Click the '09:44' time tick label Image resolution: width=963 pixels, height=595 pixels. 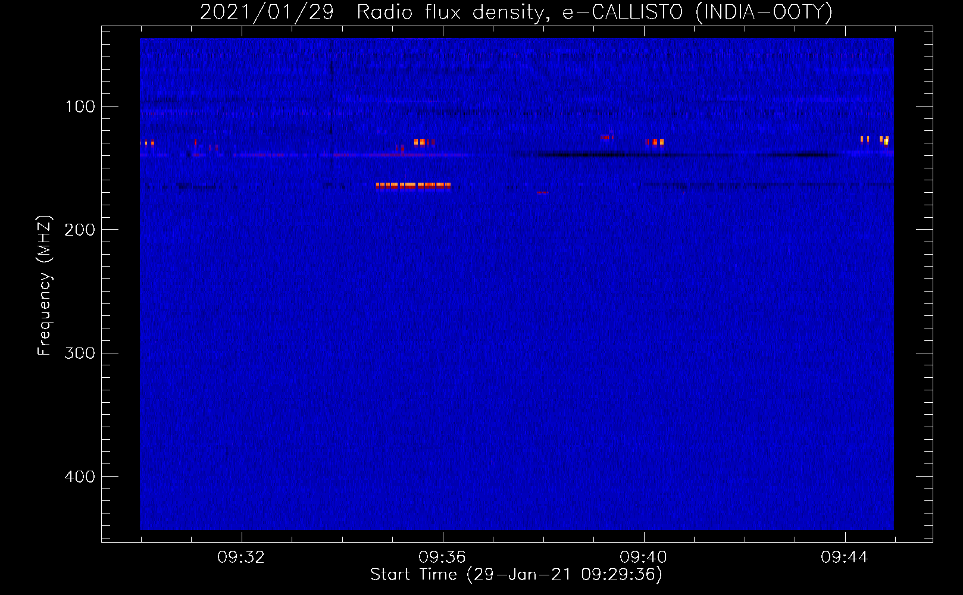[x=845, y=558]
